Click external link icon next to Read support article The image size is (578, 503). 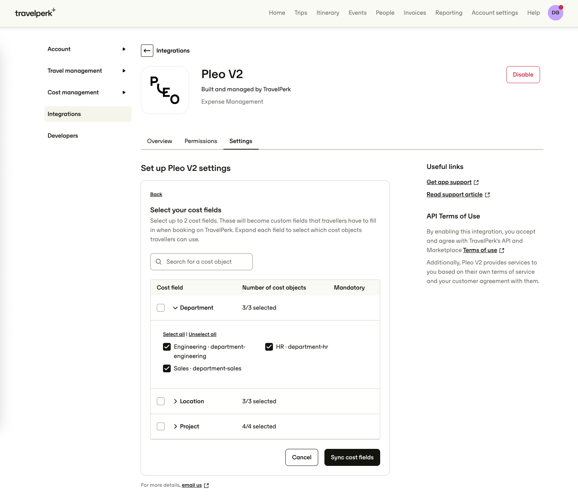[x=487, y=195]
